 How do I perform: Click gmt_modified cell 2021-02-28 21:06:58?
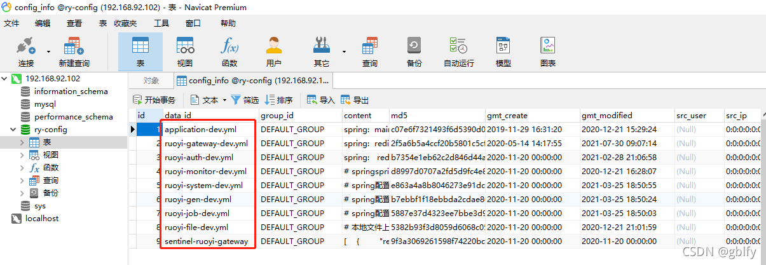[627, 157]
